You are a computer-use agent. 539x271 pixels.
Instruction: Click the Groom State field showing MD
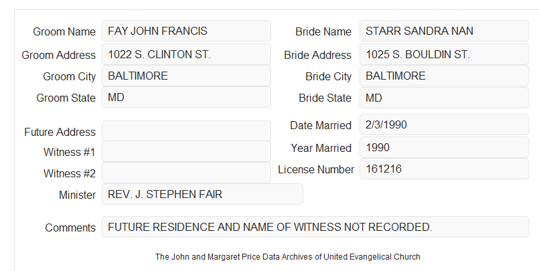186,97
